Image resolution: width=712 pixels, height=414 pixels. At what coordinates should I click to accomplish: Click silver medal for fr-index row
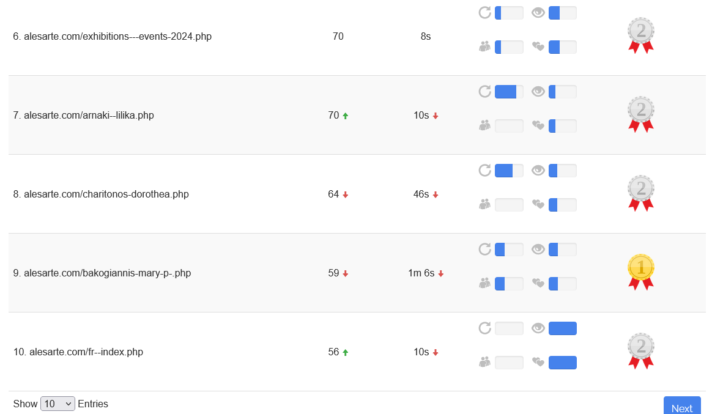click(x=640, y=350)
